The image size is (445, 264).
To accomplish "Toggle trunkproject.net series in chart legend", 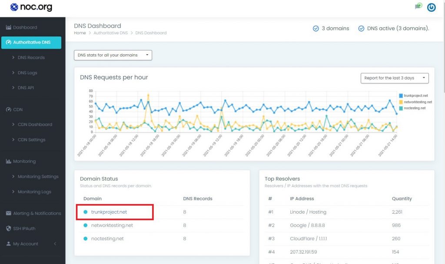I will [414, 96].
